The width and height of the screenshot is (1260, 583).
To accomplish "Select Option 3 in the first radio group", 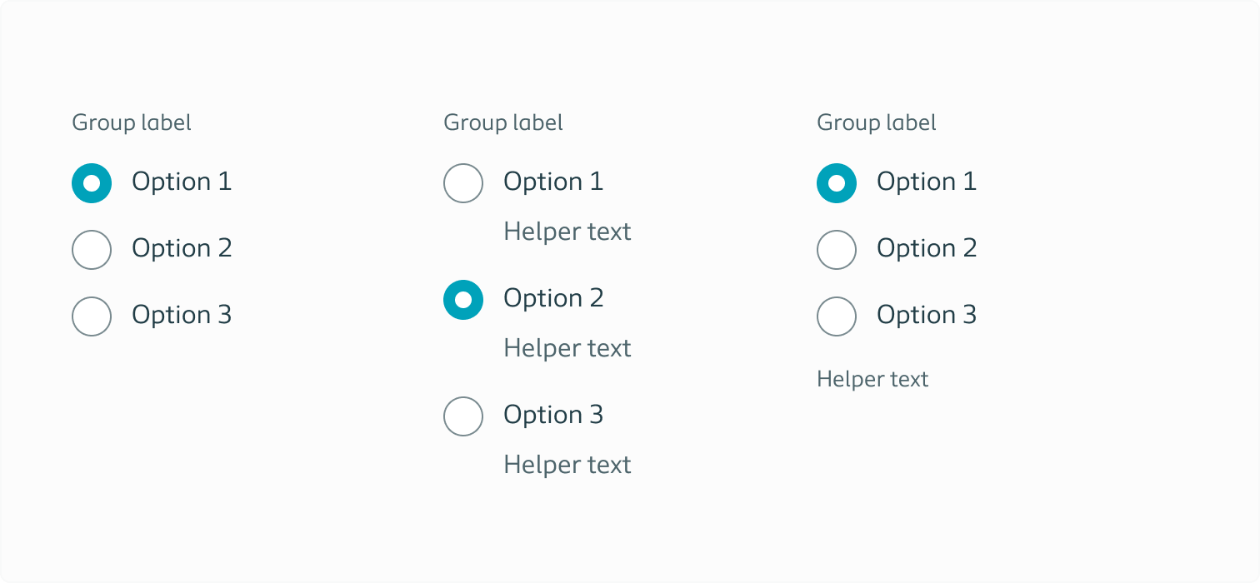I will pos(92,316).
